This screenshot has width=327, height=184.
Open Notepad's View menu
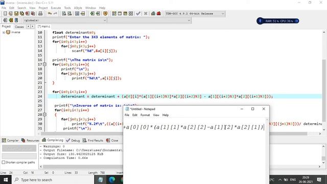pyautogui.click(x=156, y=115)
